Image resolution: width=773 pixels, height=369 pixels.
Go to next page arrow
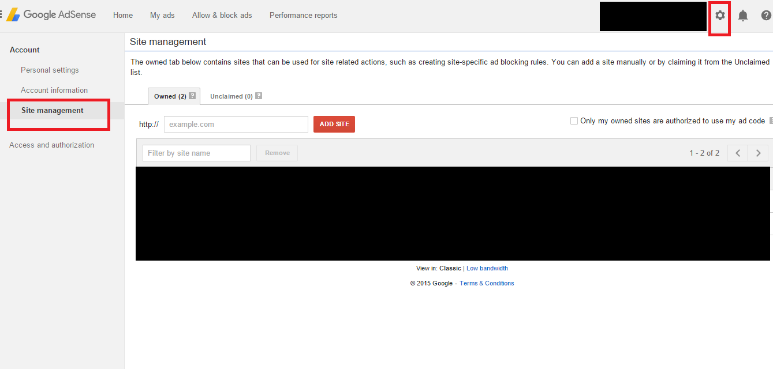(x=758, y=153)
